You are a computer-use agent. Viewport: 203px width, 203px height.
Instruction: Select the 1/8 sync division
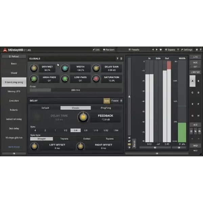coord(86,130)
